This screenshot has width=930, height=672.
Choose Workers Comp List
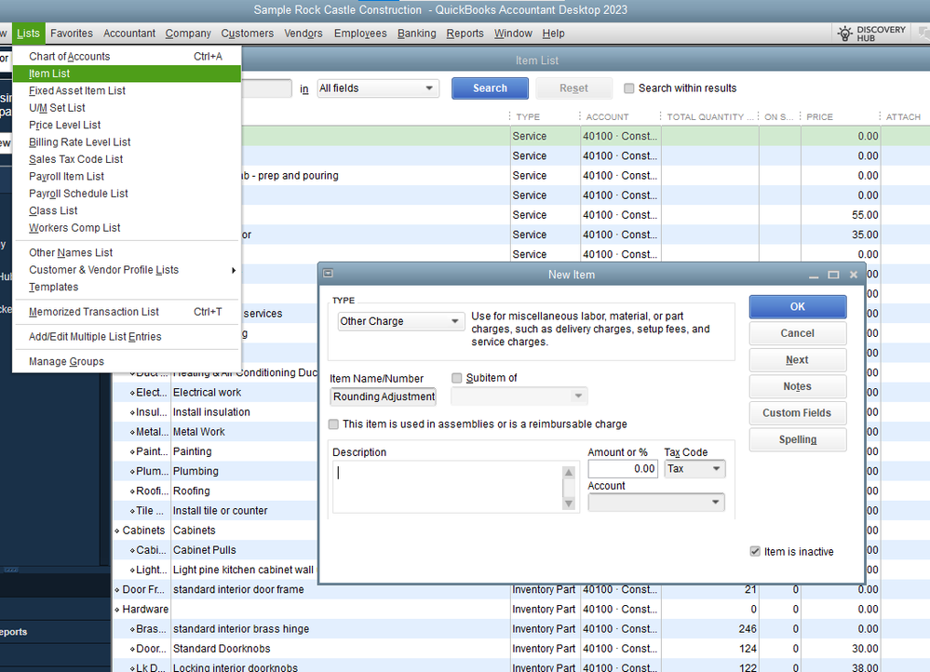pos(127,228)
